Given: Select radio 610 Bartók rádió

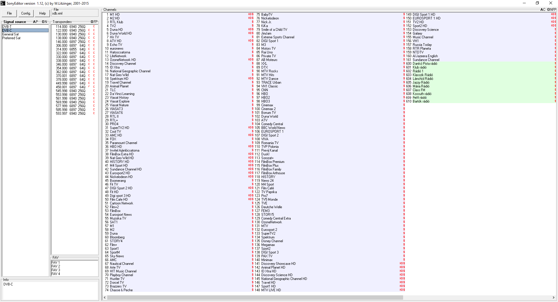Looking at the screenshot, I should click(481, 101).
